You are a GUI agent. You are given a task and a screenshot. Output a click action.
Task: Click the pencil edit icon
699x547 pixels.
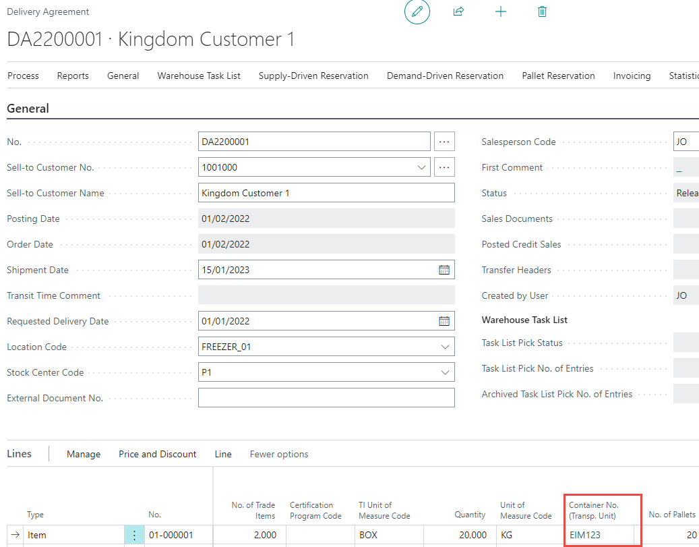(417, 12)
